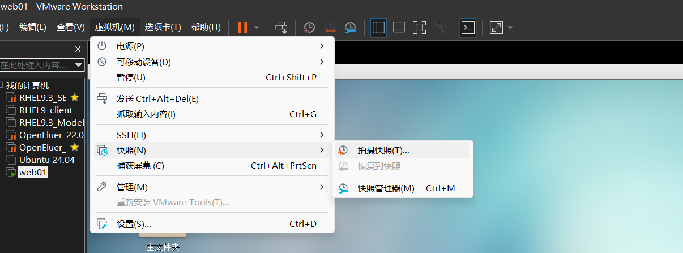The width and height of the screenshot is (683, 253).
Task: Choose 发送 Ctrl+Alt+Del(E) entry
Action: (x=212, y=98)
